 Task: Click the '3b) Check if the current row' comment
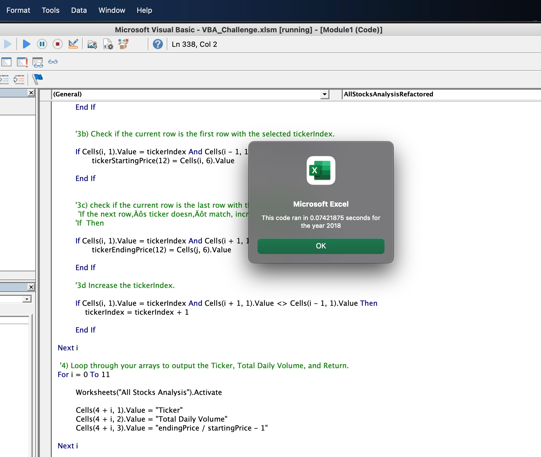point(205,134)
